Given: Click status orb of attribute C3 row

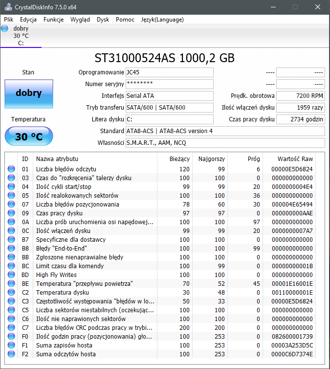Looking at the screenshot, I should pyautogui.click(x=11, y=301).
